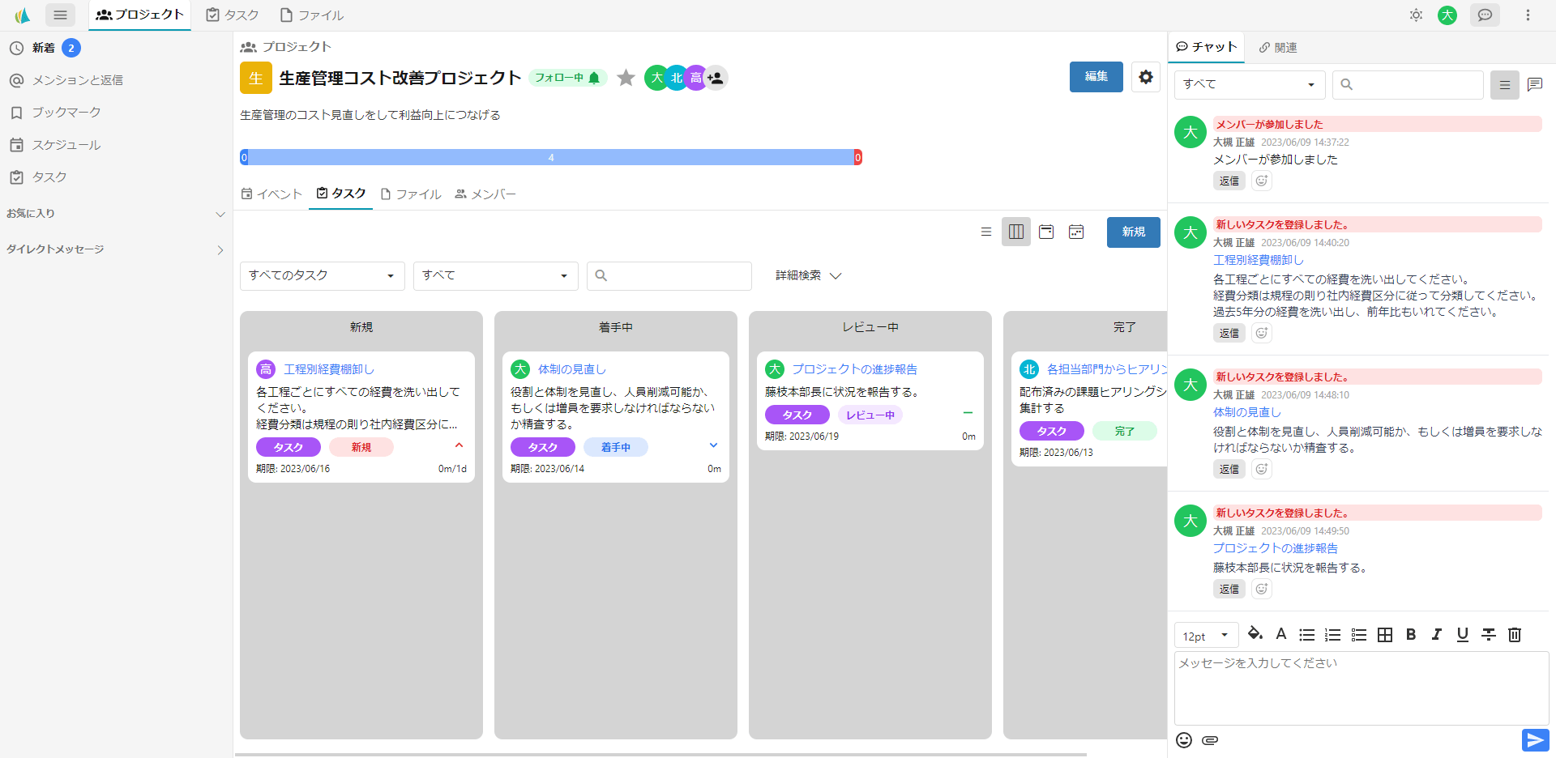The image size is (1556, 758).
Task: Open the Gantt chart view icon
Action: [1076, 232]
